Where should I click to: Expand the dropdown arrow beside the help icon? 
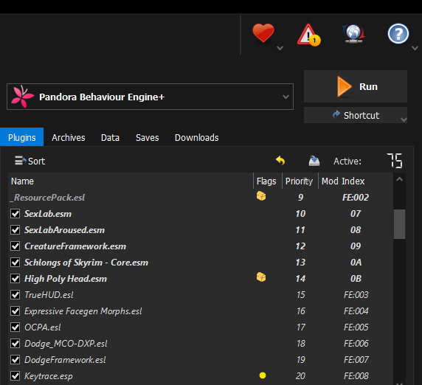click(415, 48)
